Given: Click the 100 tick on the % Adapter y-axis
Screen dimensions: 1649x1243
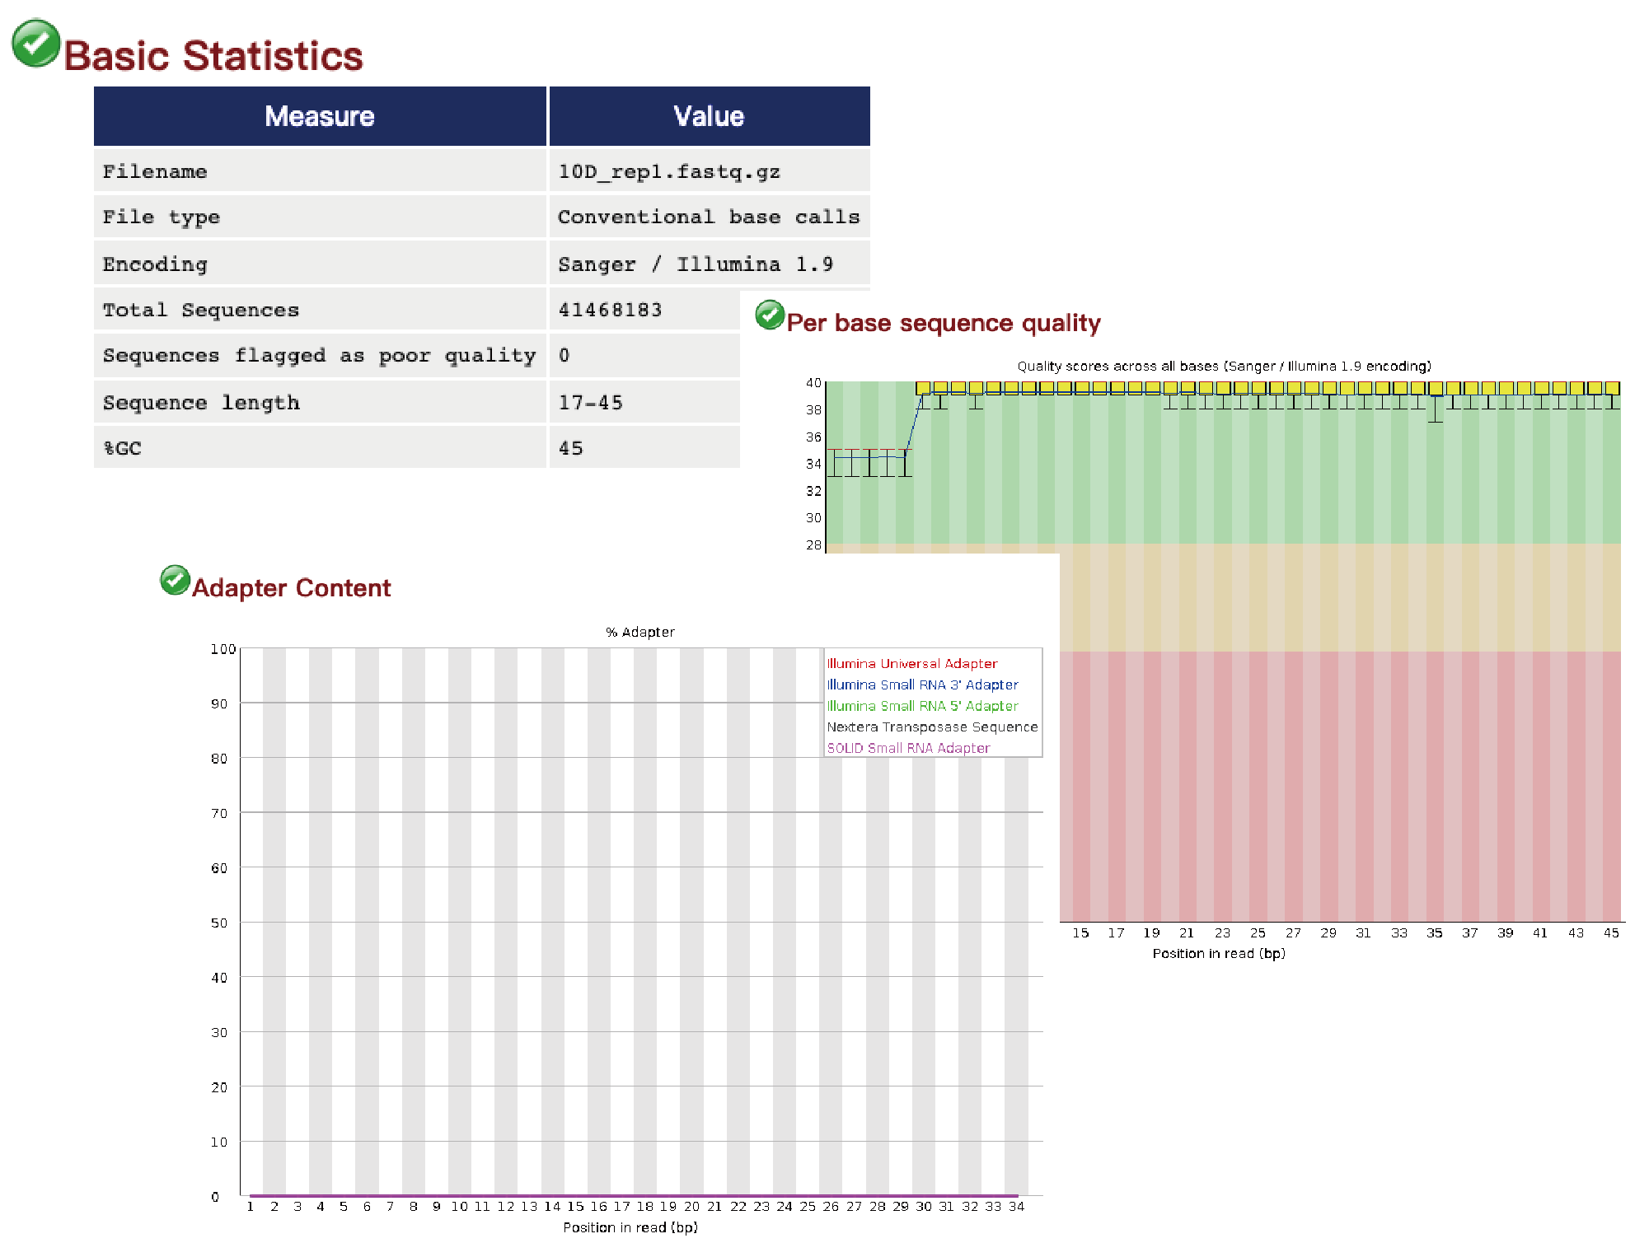Looking at the screenshot, I should [x=223, y=649].
